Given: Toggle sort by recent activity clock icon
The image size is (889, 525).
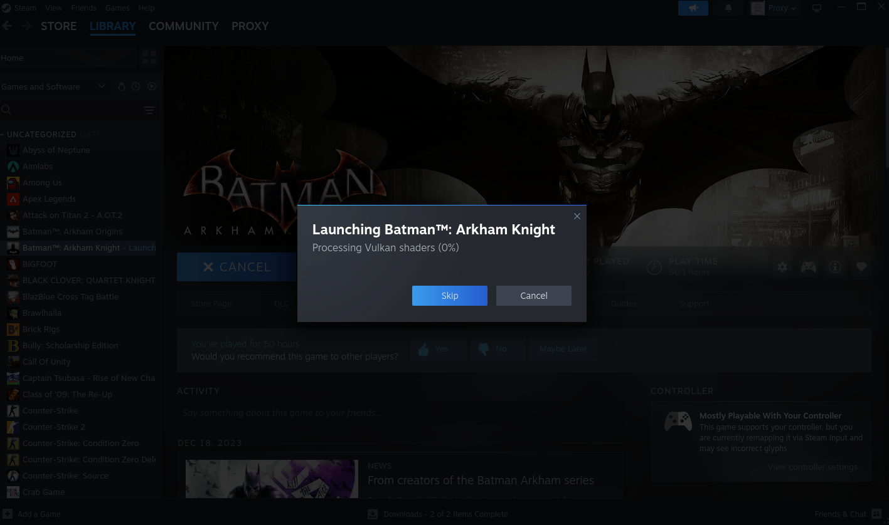Looking at the screenshot, I should (136, 86).
